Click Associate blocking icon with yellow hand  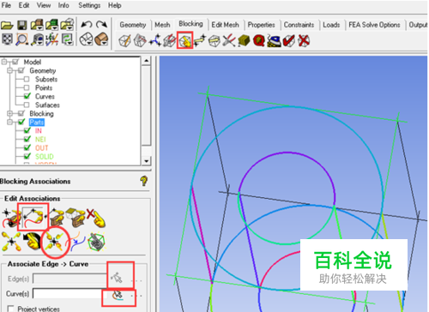click(x=184, y=40)
